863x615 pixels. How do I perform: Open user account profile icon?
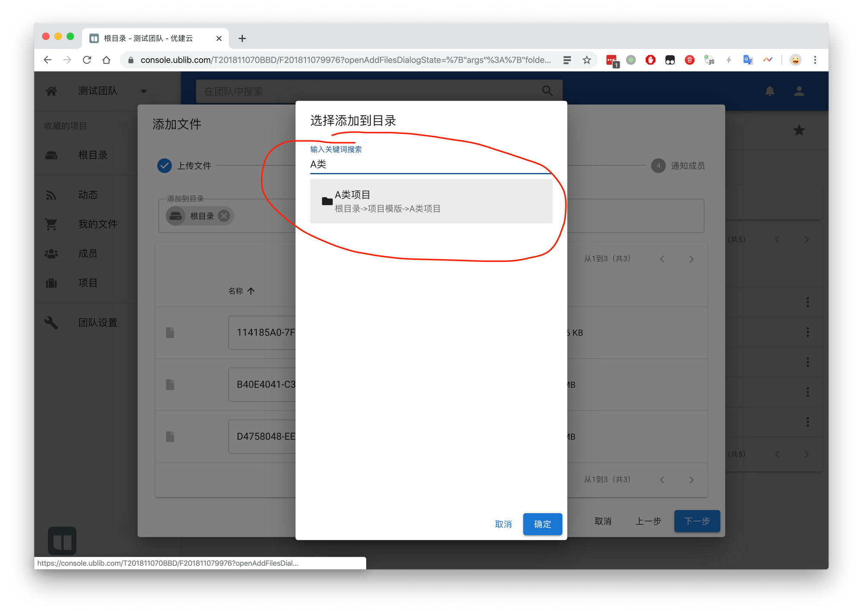tap(799, 91)
